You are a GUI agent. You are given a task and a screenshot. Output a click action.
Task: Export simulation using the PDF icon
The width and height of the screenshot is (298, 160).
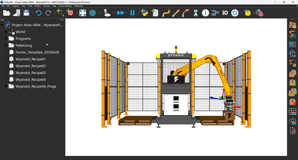292,54
